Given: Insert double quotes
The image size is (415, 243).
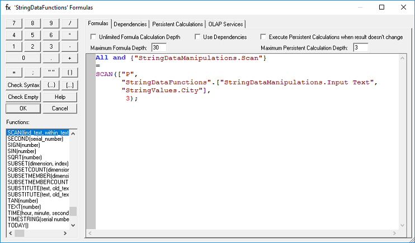Looking at the screenshot, I should click(51, 73).
